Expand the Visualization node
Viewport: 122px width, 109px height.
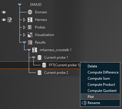[x=24, y=35]
